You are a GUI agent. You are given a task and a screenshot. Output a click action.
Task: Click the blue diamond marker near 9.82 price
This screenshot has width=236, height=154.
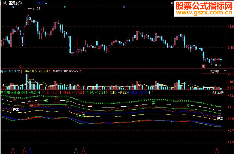point(65,7)
